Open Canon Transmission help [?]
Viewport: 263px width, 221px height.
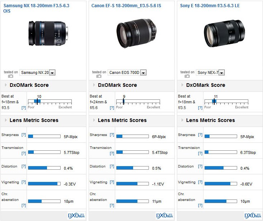[x=112, y=153]
